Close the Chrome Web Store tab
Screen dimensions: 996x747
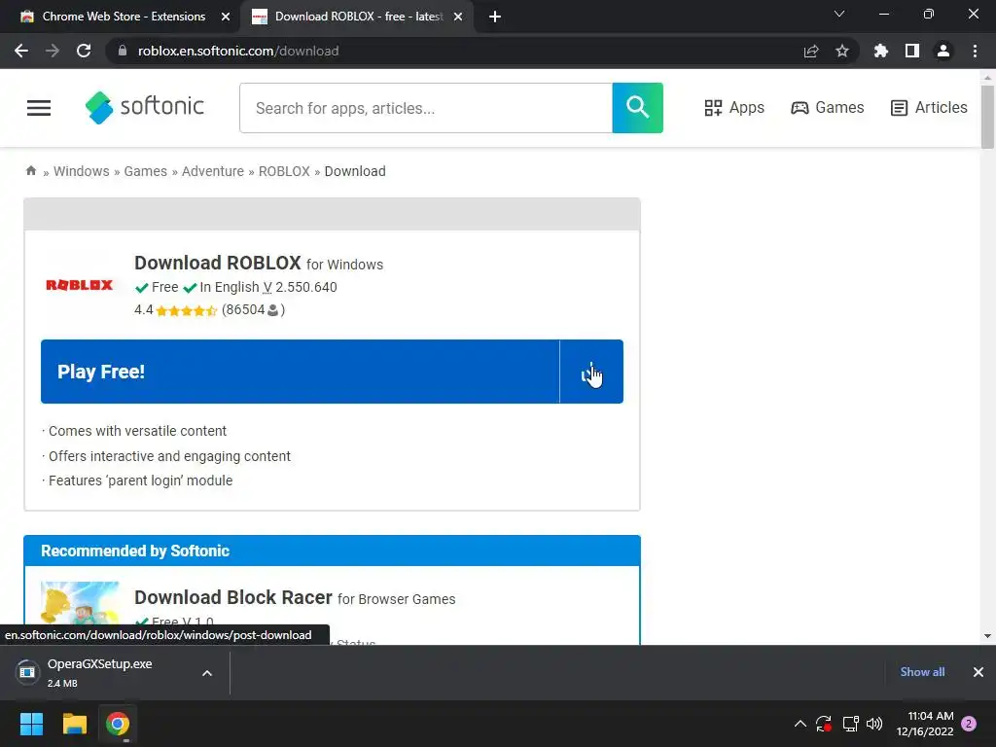click(x=226, y=17)
